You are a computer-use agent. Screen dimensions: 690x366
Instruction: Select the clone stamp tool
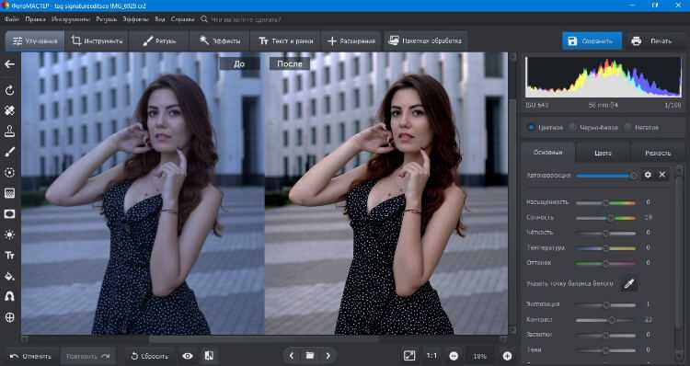[x=10, y=132]
